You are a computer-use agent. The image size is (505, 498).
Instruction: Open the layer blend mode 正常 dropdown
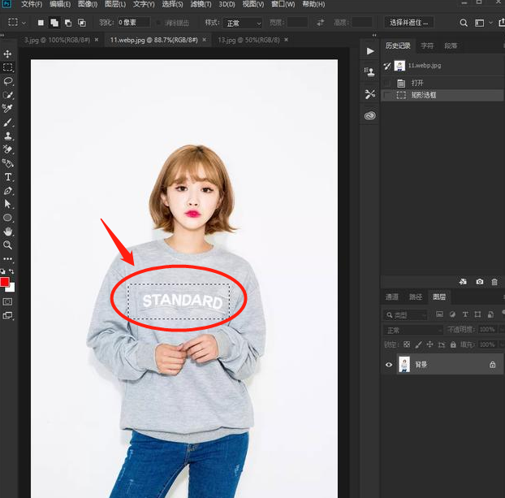(x=413, y=330)
